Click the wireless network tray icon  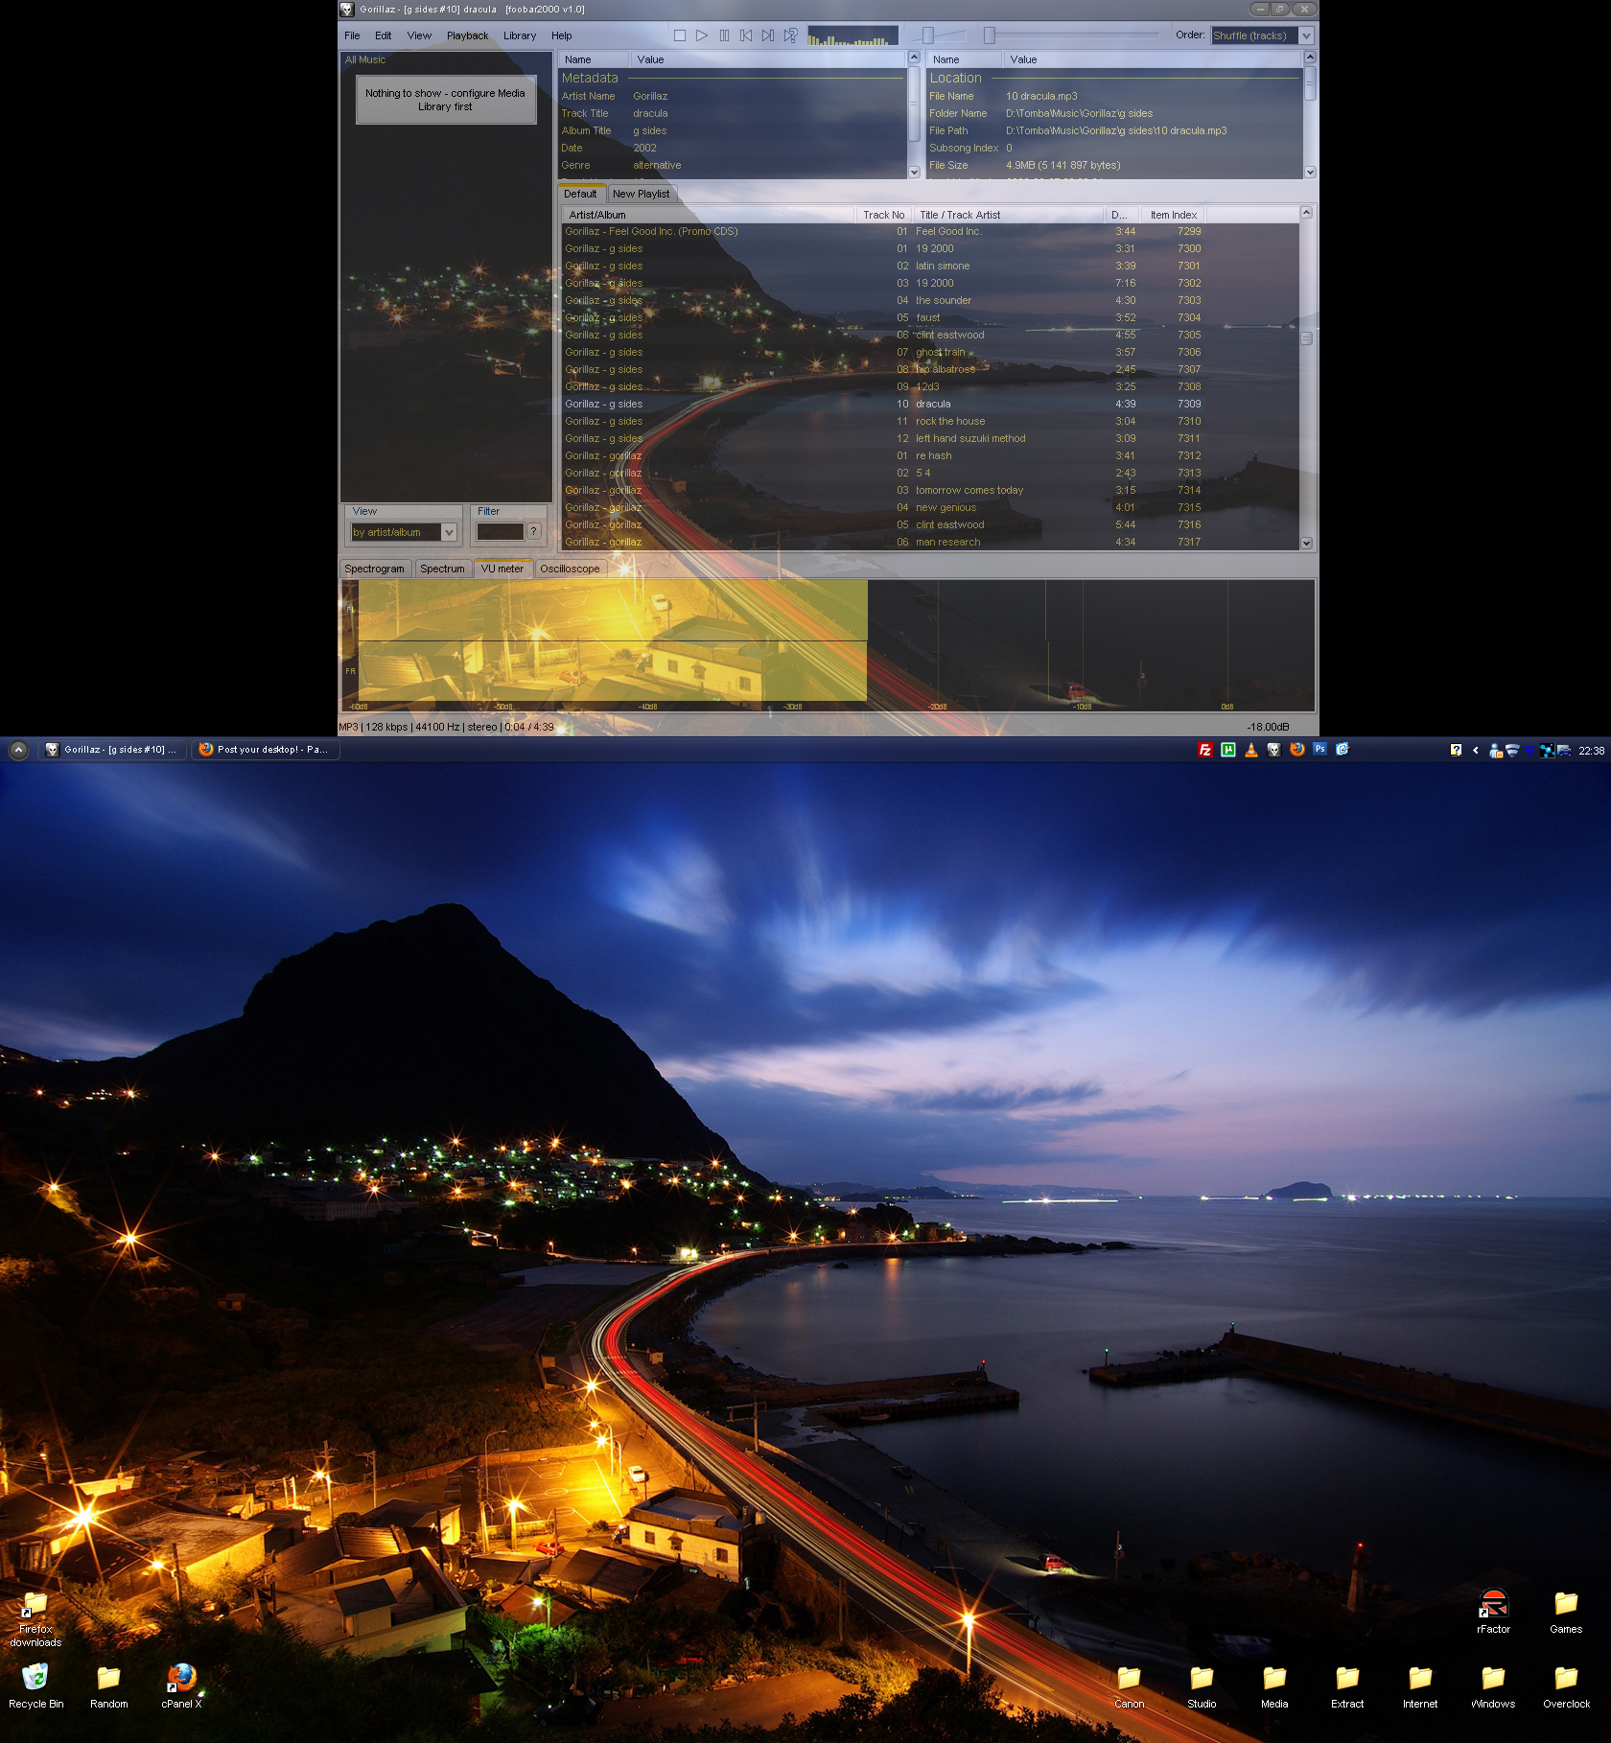point(1512,751)
